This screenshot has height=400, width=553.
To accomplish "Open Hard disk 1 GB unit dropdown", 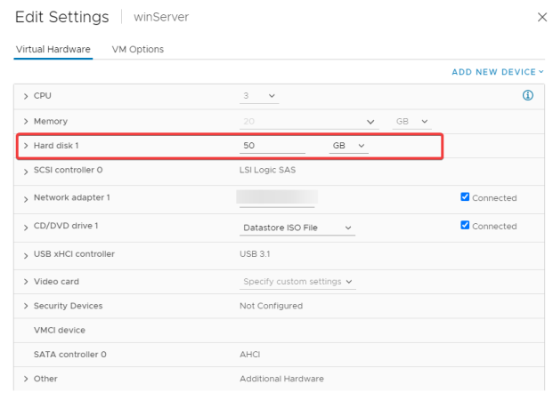I will (x=349, y=146).
